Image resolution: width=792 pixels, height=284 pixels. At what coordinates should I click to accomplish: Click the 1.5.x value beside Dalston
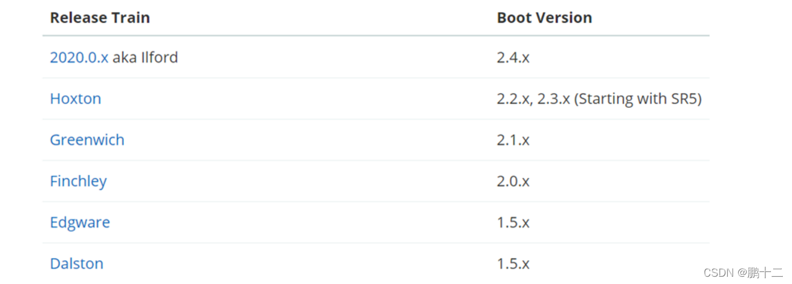513,263
